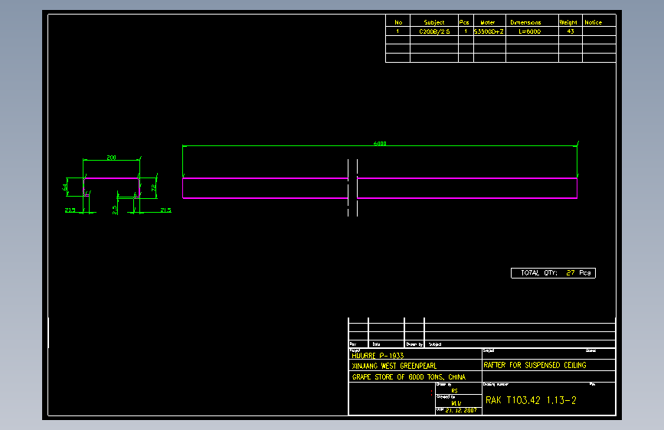Click 'XINJIANG WEST GREENPEARL' title line
This screenshot has height=430, width=664.
(x=394, y=366)
